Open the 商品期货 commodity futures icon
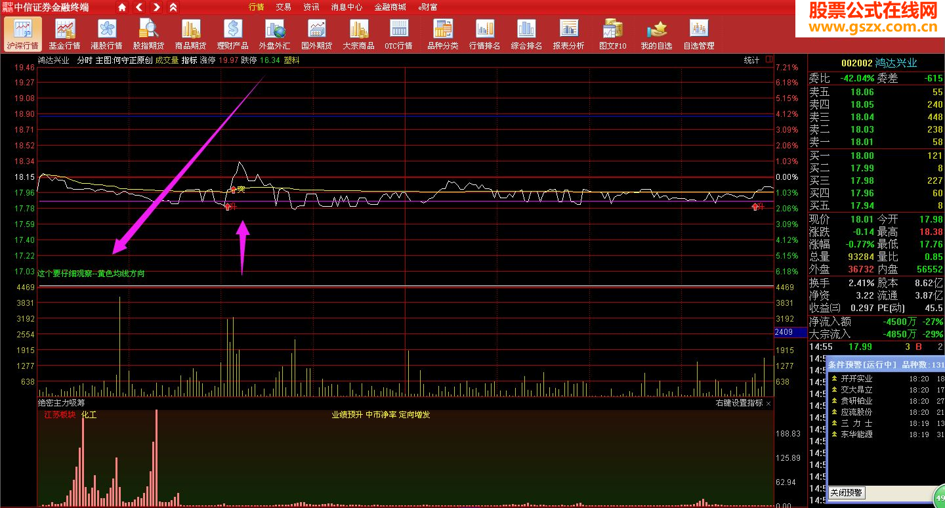Viewport: 945px width, 508px height. pos(191,34)
